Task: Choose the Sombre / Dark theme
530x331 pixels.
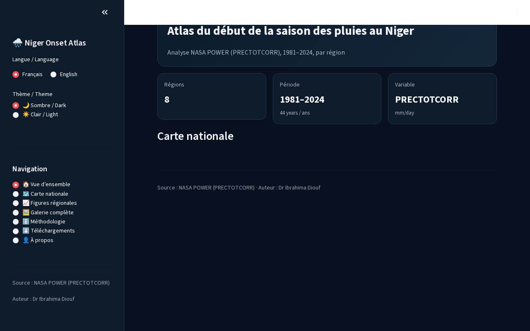Action: pos(39,106)
